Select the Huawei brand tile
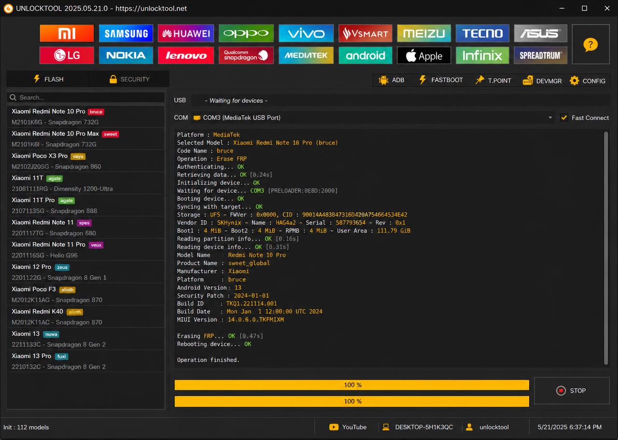Image resolution: width=618 pixels, height=440 pixels. click(x=186, y=33)
